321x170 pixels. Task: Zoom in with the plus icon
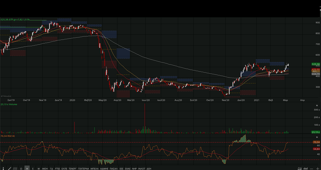318,168
